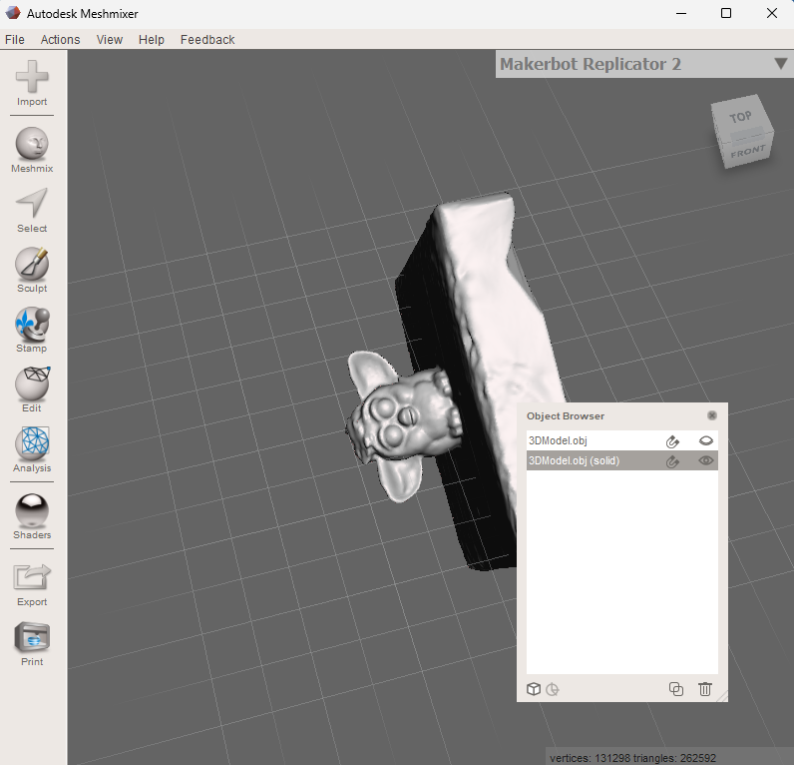Open the Meshmix library tool
This screenshot has width=794, height=765.
pyautogui.click(x=32, y=150)
